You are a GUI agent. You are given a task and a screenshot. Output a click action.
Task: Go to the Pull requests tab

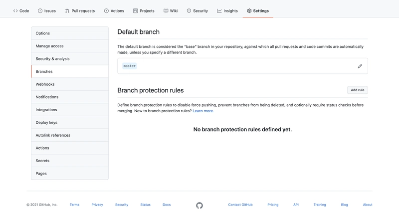(80, 10)
